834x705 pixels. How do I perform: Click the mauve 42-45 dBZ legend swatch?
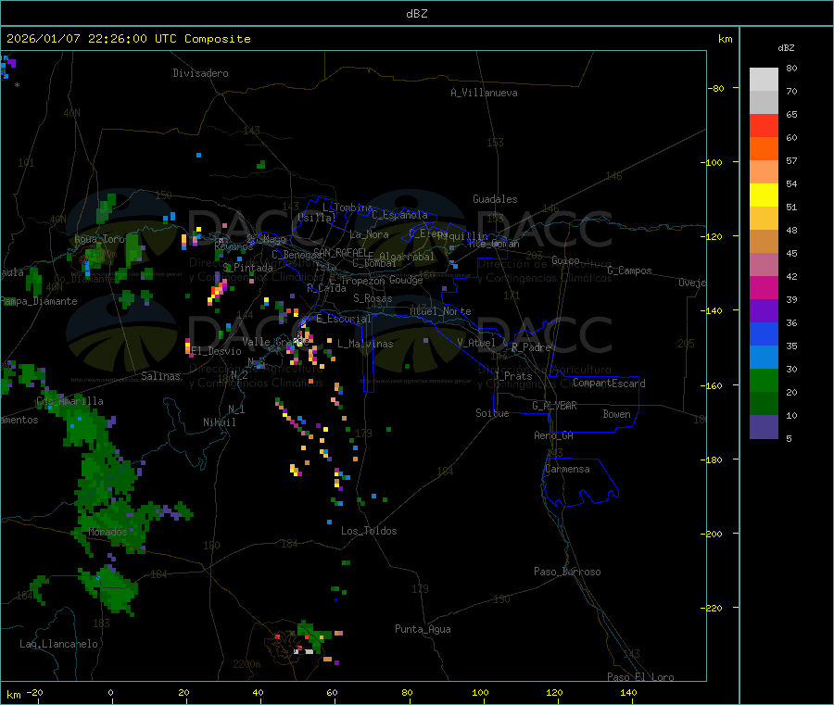tap(764, 265)
